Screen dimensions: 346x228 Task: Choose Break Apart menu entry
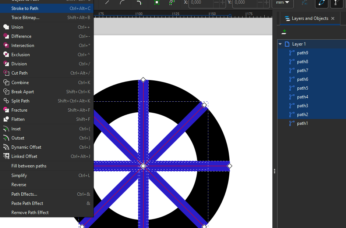click(47, 92)
